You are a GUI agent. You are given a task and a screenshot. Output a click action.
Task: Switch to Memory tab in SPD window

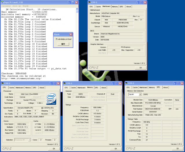[x=152, y=88]
